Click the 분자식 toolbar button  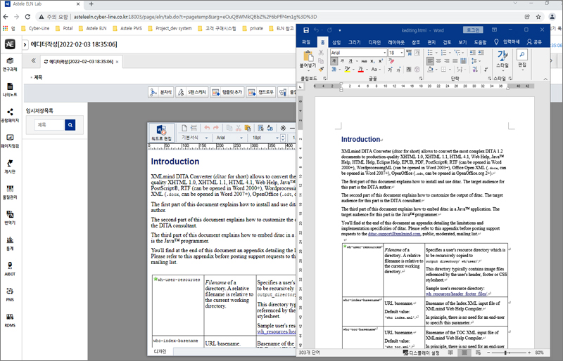[x=162, y=92]
